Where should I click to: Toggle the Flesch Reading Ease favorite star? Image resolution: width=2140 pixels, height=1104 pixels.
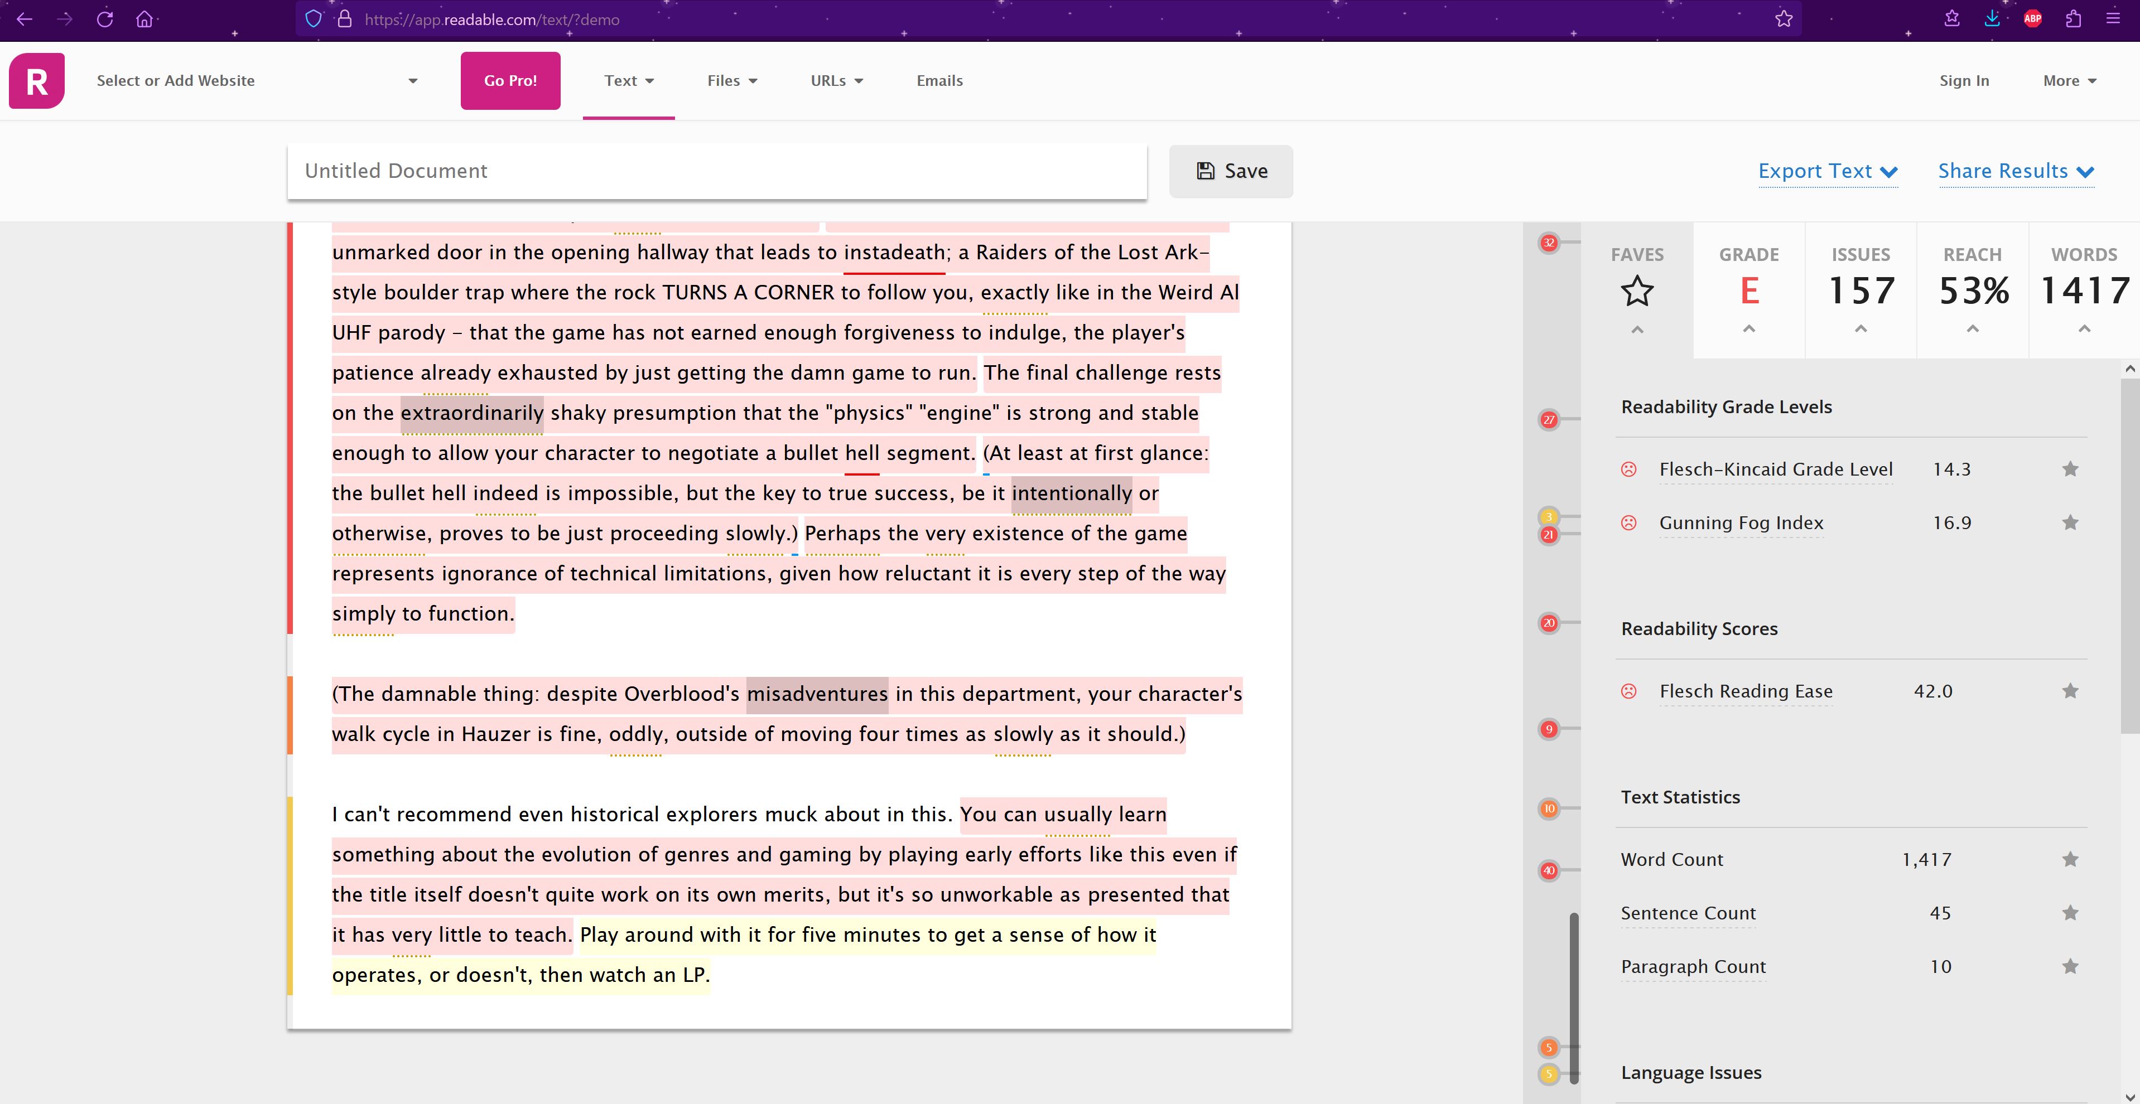(x=2069, y=691)
